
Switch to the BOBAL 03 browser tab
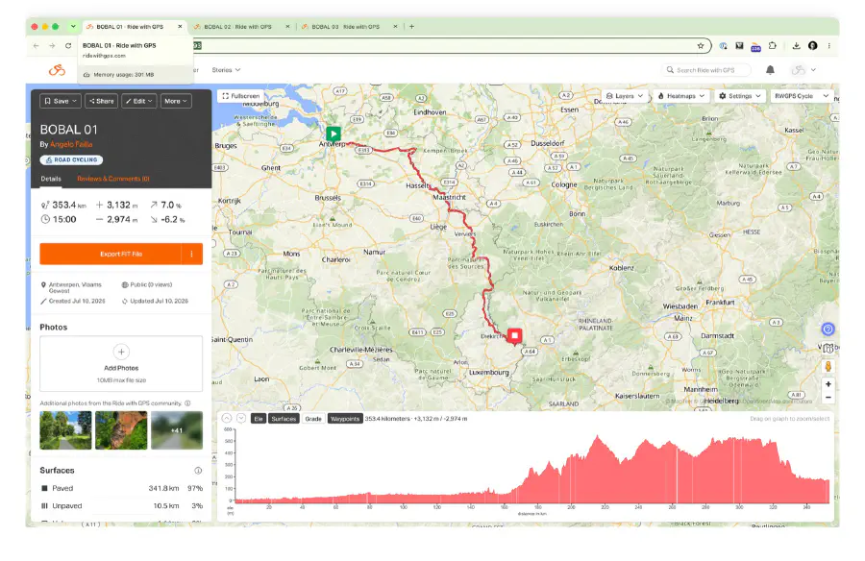click(x=346, y=27)
